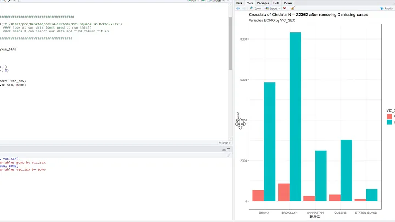Click the teal STATEN ISLAND bar

pyautogui.click(x=372, y=195)
